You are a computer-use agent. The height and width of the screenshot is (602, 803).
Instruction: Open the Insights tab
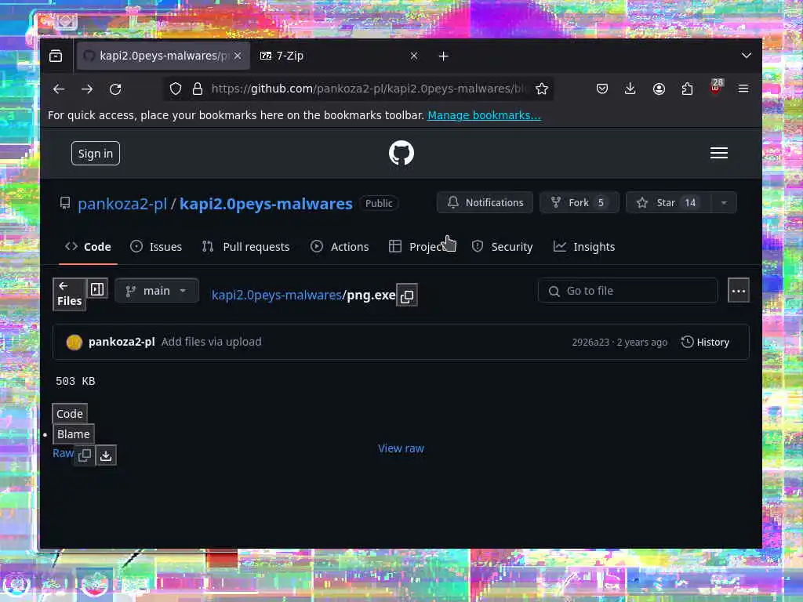(583, 247)
